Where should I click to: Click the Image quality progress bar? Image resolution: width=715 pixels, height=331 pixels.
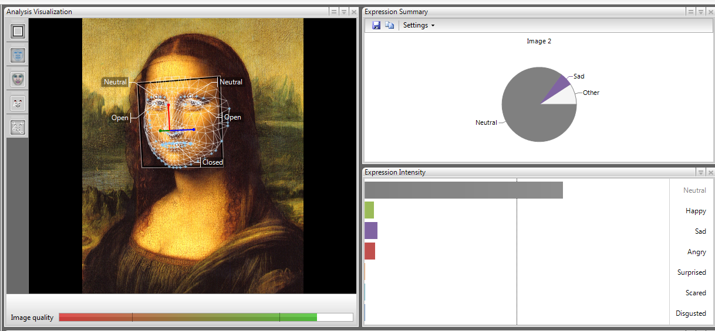click(206, 317)
